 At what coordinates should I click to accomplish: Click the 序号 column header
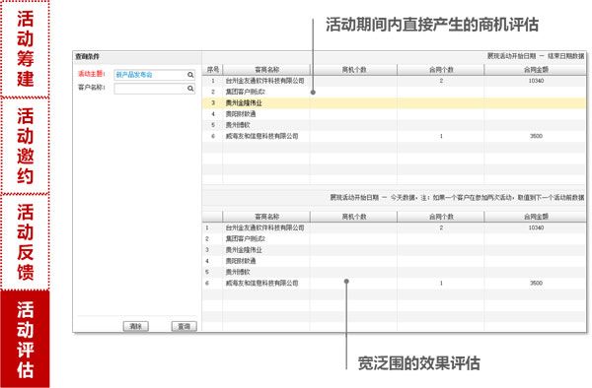[x=213, y=70]
